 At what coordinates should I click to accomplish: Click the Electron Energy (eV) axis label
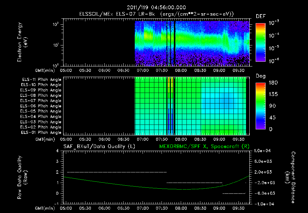coord(22,42)
